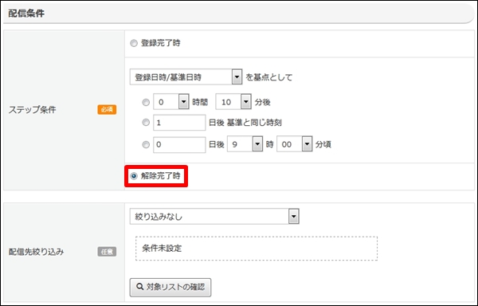The width and height of the screenshot is (478, 306).
Task: Select the 解除完了時 radio button
Action: pos(134,176)
